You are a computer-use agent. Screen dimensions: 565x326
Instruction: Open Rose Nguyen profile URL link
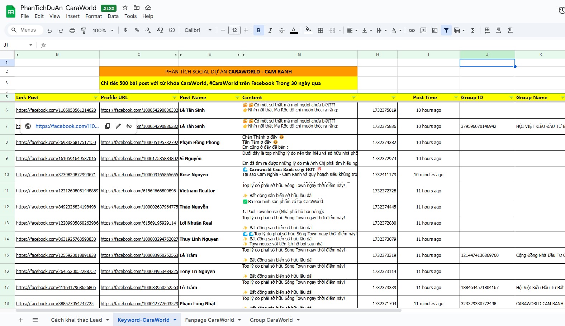pyautogui.click(x=139, y=175)
